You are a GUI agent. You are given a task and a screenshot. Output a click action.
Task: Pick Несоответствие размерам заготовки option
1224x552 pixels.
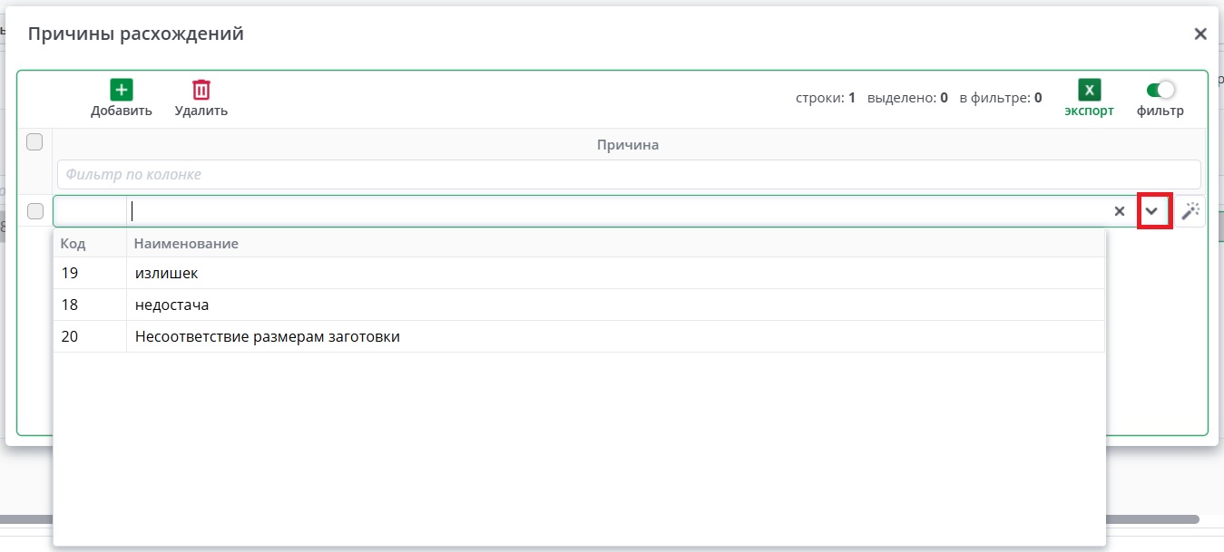point(267,336)
